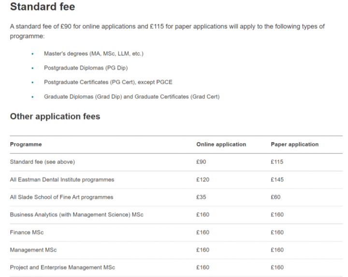Click the £120 Eastman online fee

point(203,180)
